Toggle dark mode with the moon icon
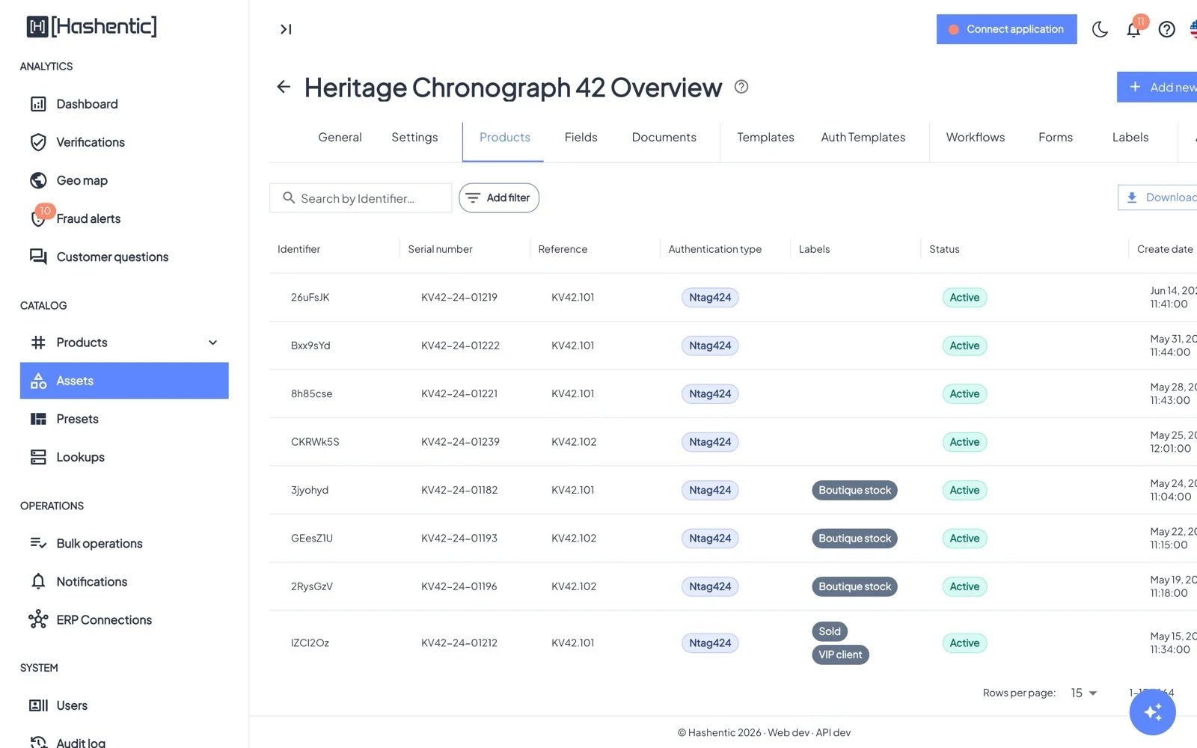The image size is (1197, 748). pos(1100,29)
